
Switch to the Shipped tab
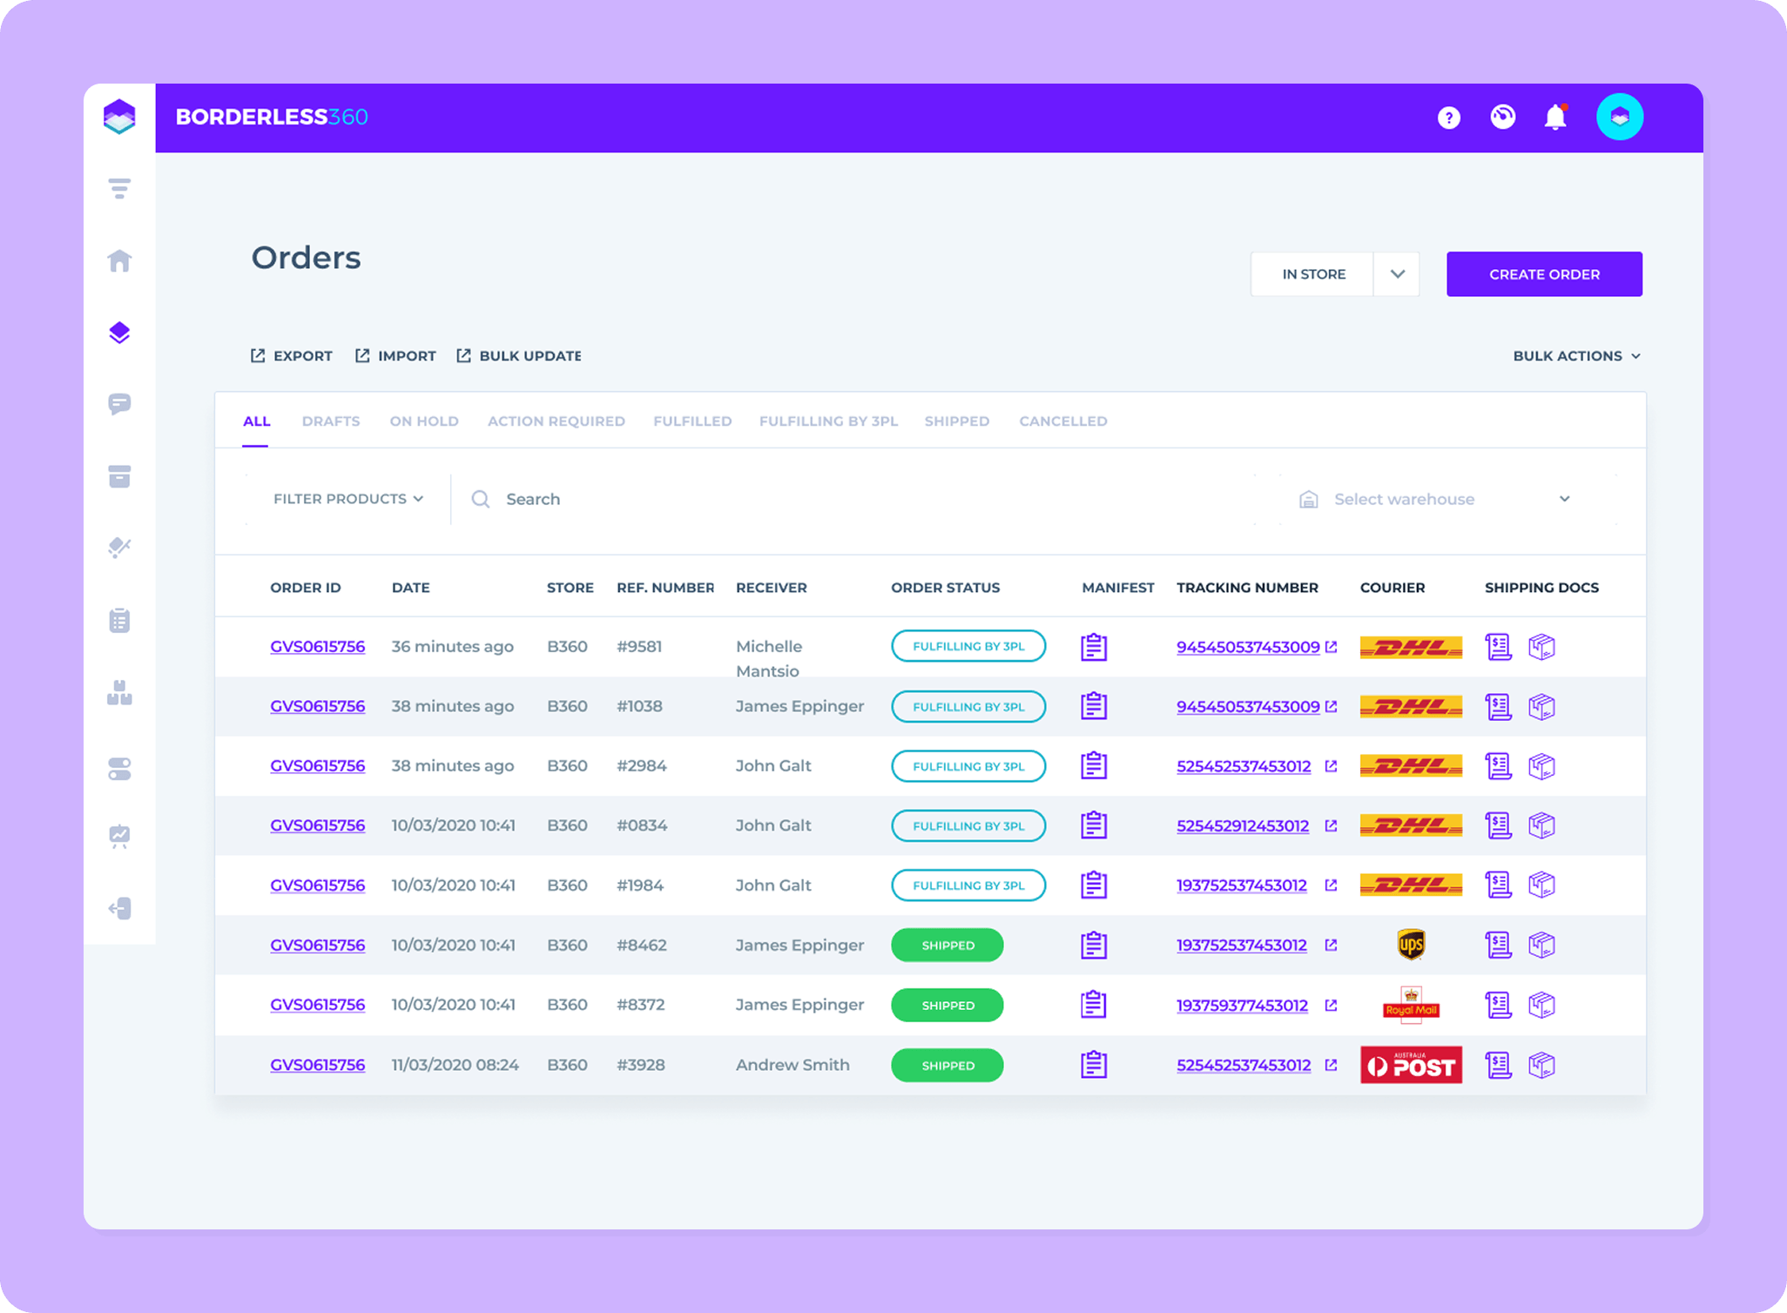(x=956, y=421)
